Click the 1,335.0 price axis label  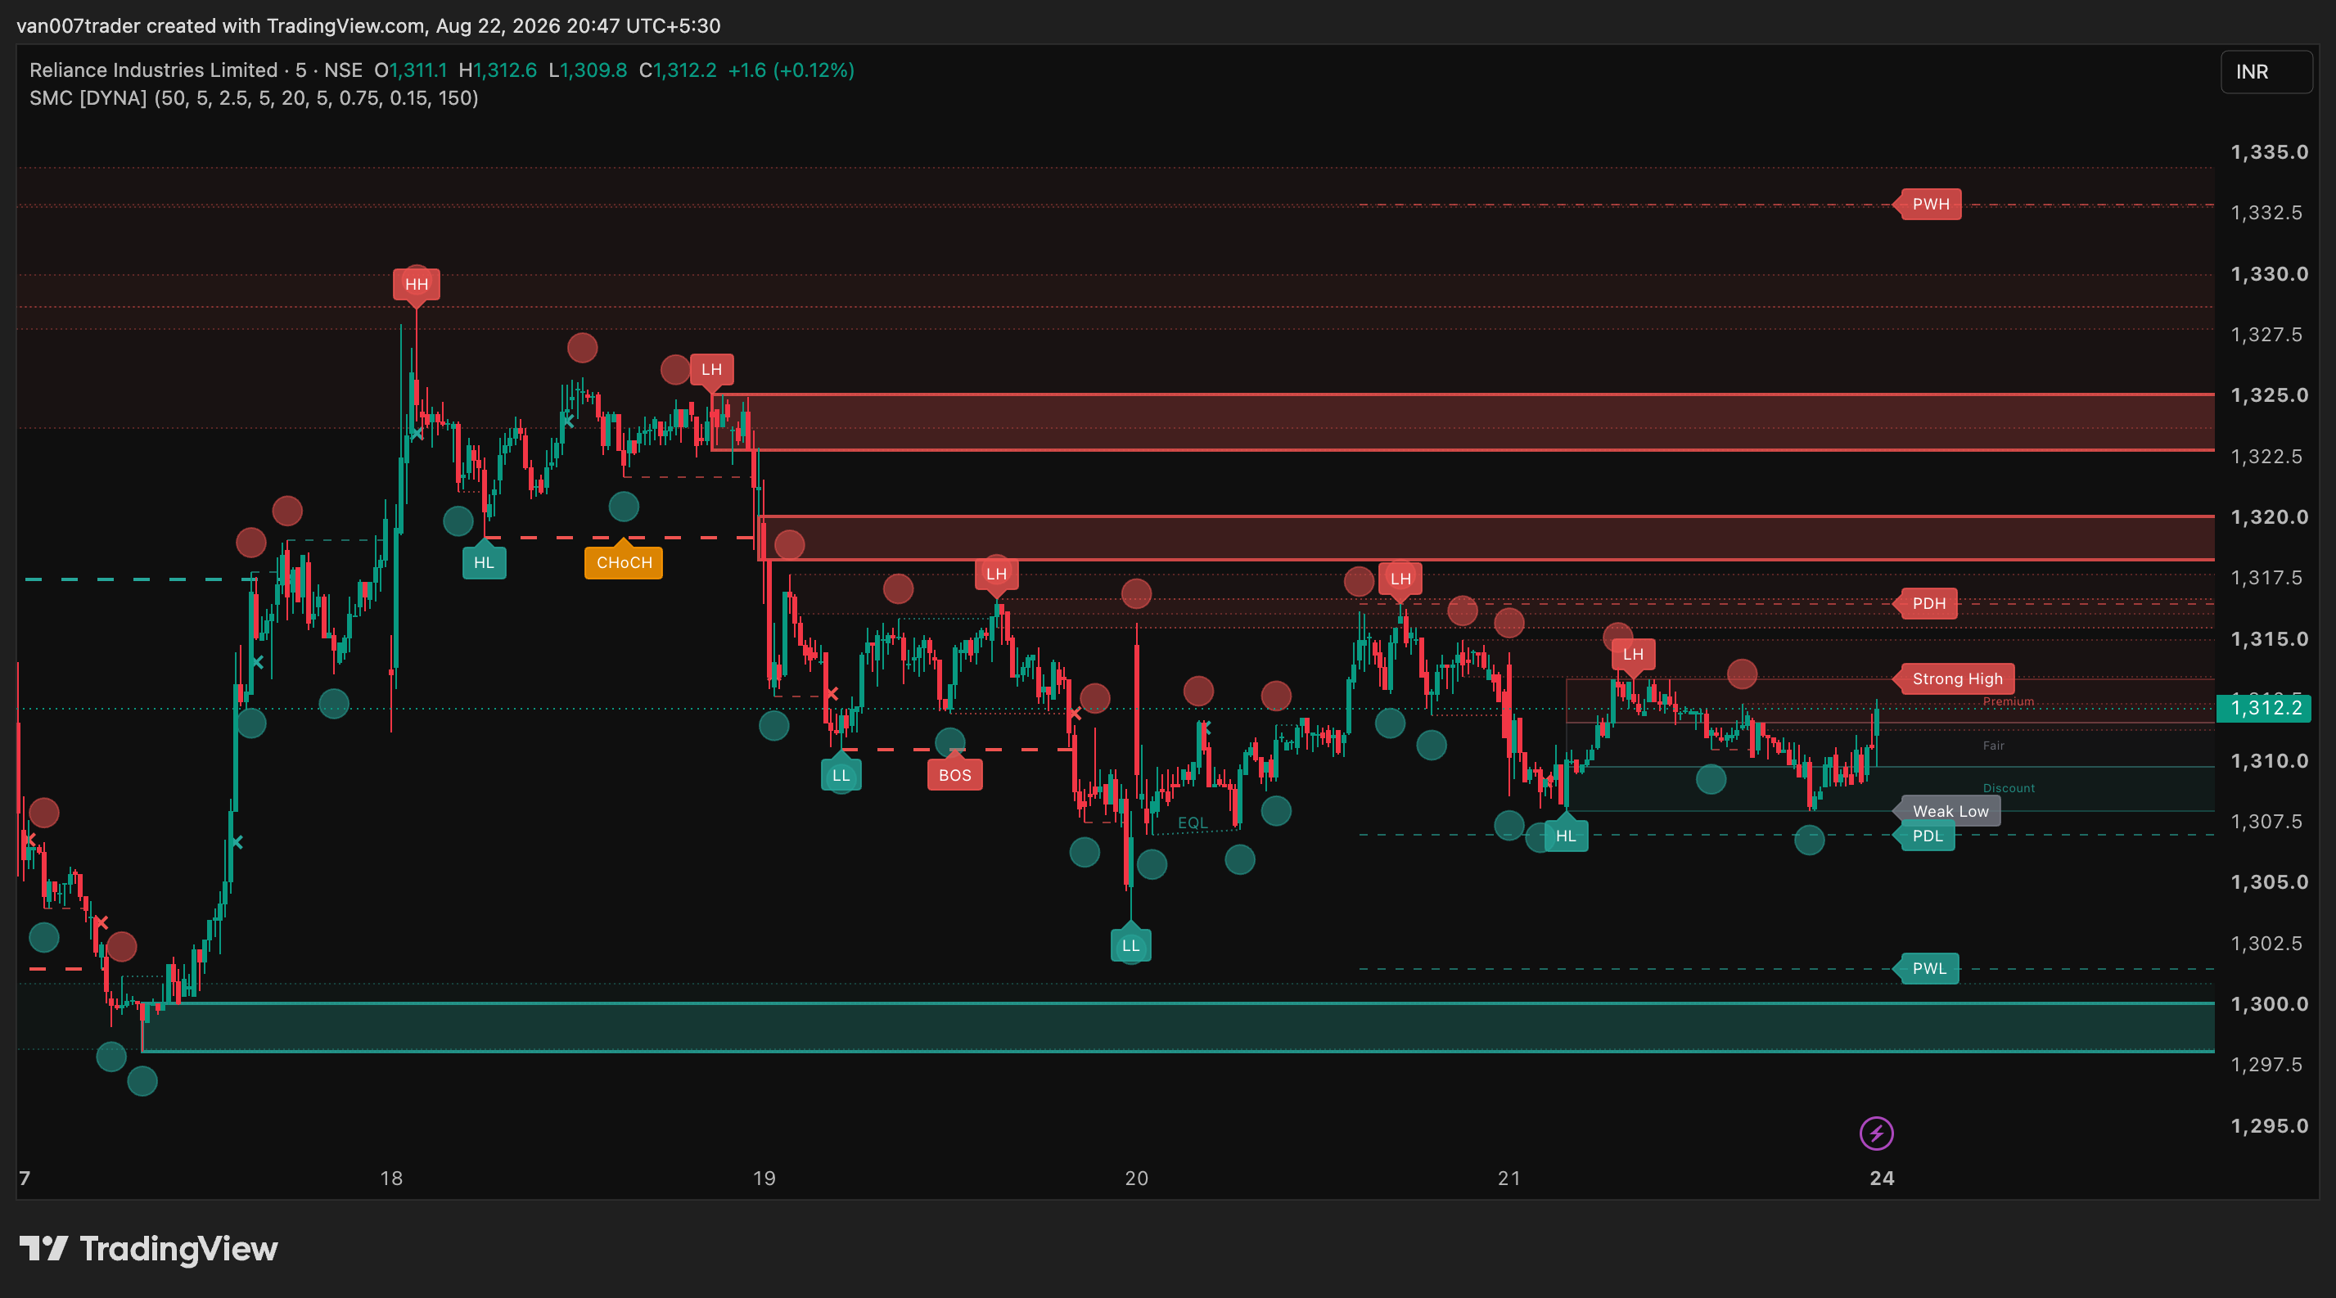pos(2269,152)
